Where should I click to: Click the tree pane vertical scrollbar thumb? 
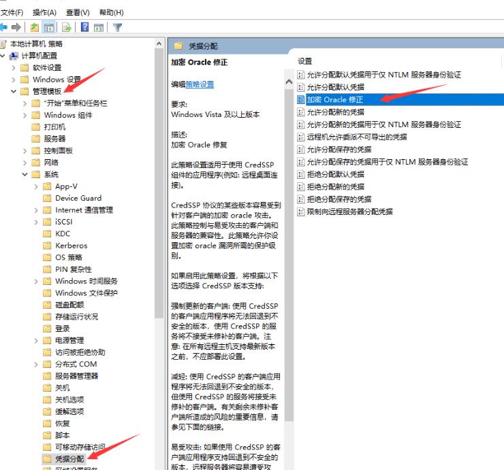pyautogui.click(x=159, y=183)
